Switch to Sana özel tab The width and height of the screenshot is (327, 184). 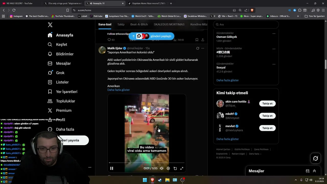[105, 24]
